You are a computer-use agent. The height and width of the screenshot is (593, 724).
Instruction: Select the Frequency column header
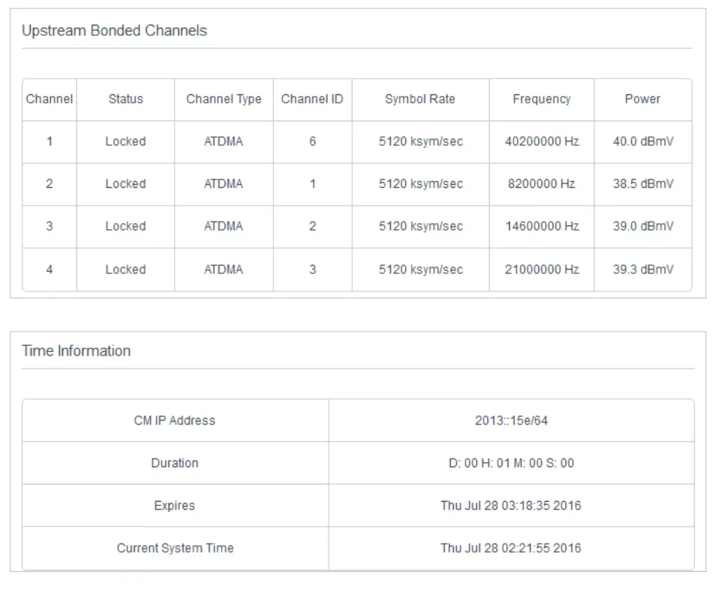coord(541,99)
